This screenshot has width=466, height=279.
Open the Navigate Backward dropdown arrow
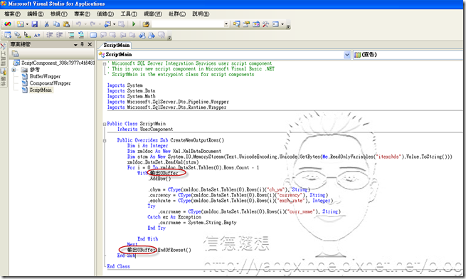114,24
